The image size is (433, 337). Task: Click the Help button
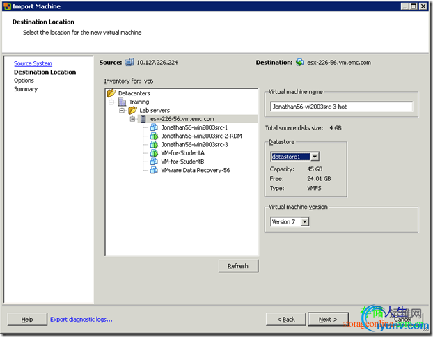[27, 320]
